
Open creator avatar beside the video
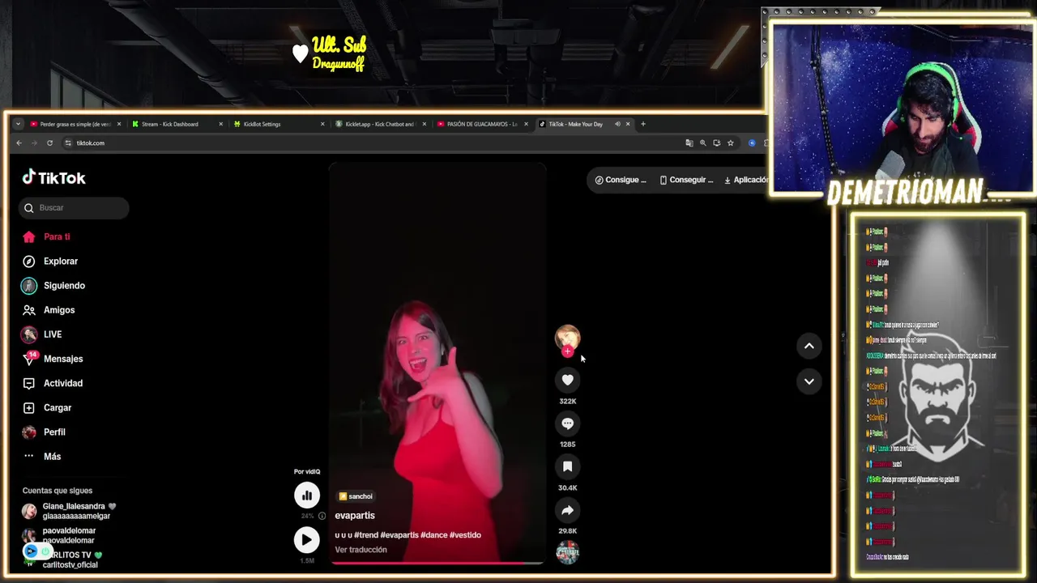point(567,337)
